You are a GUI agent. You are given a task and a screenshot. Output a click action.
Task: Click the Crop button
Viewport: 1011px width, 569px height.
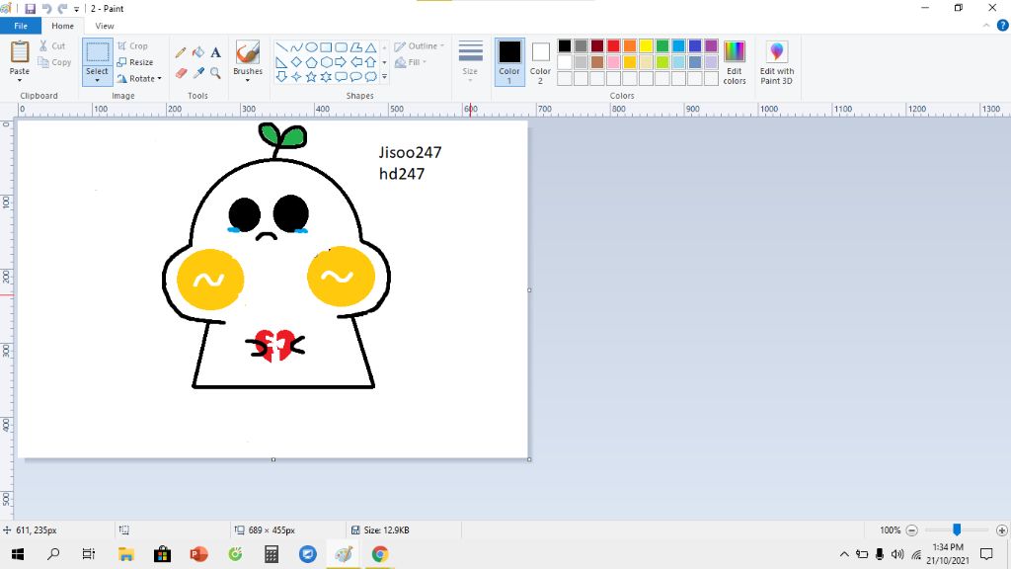click(133, 45)
